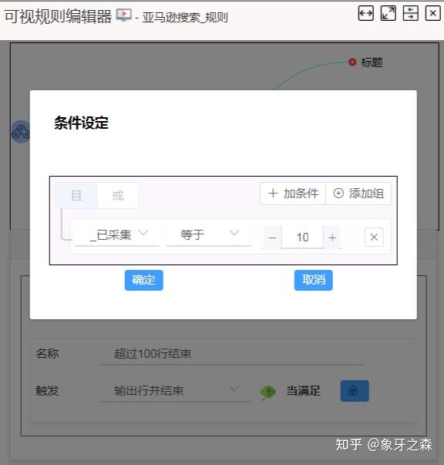Click the horizontal expand arrows icon in title bar
Image resolution: width=444 pixels, height=465 pixels.
pos(365,13)
